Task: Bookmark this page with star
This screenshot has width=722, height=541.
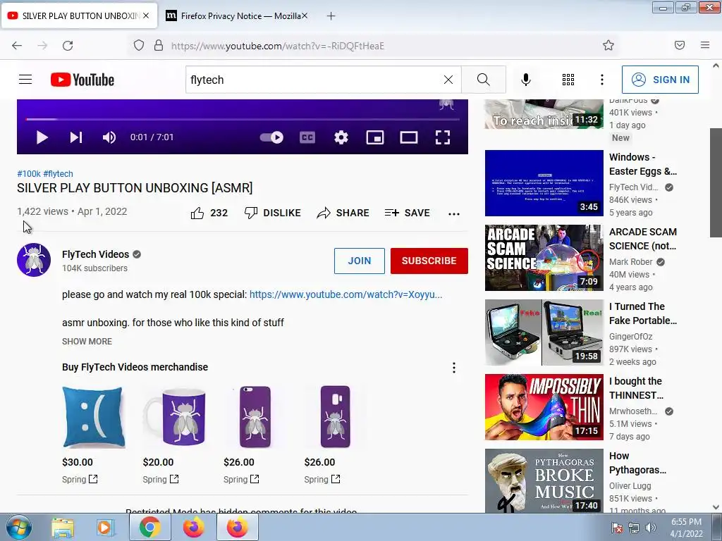Action: tap(608, 45)
